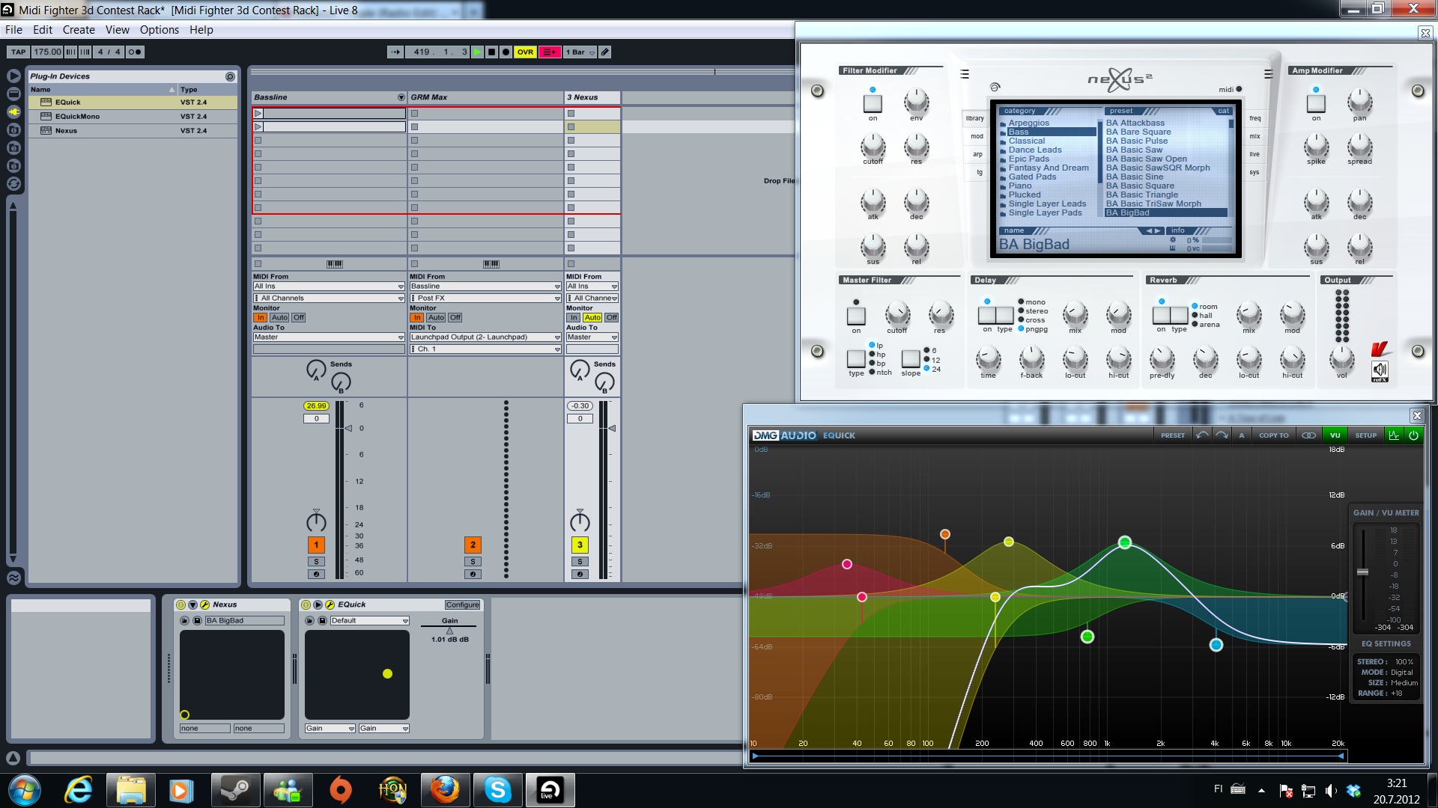
Task: Open Launchpad Output MIDI To dropdown
Action: [485, 337]
